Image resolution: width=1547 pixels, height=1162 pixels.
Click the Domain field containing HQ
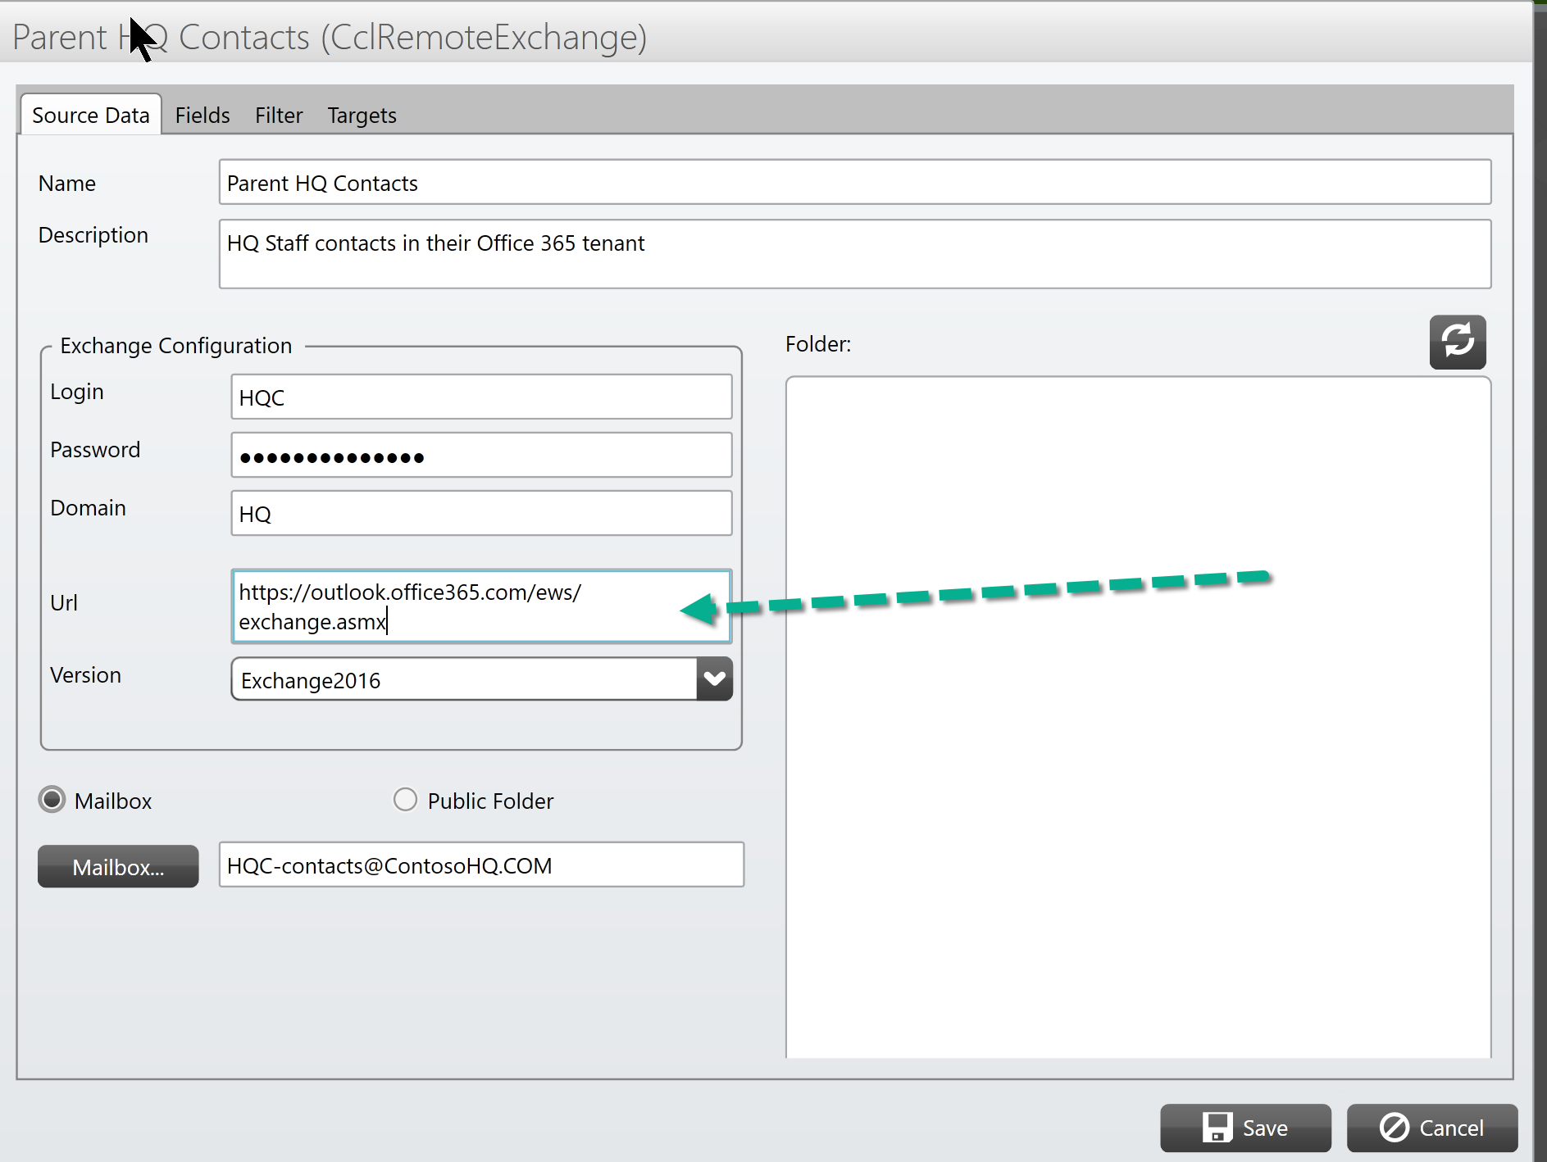click(x=481, y=514)
